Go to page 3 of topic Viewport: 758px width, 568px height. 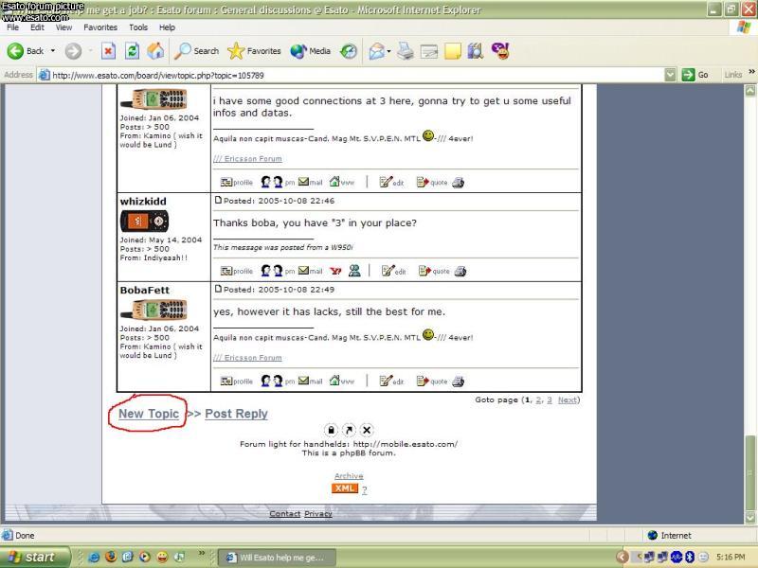[x=550, y=399]
